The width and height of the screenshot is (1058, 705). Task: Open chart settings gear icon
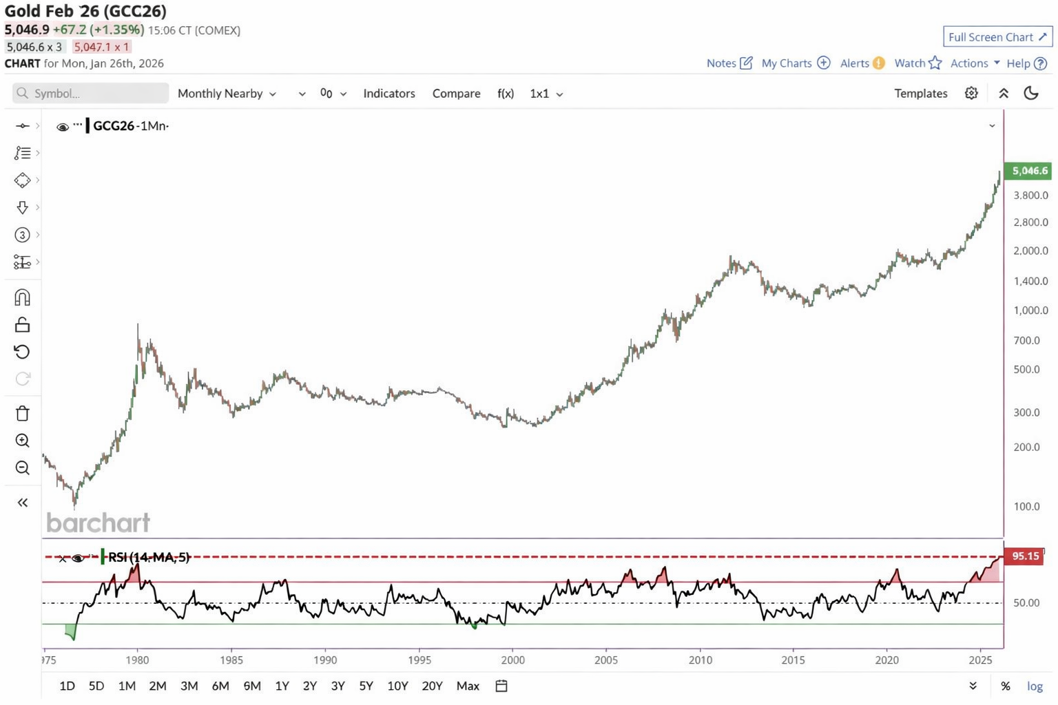point(971,93)
